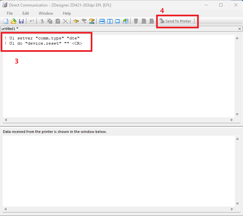Open the Window menu

pyautogui.click(x=46, y=13)
